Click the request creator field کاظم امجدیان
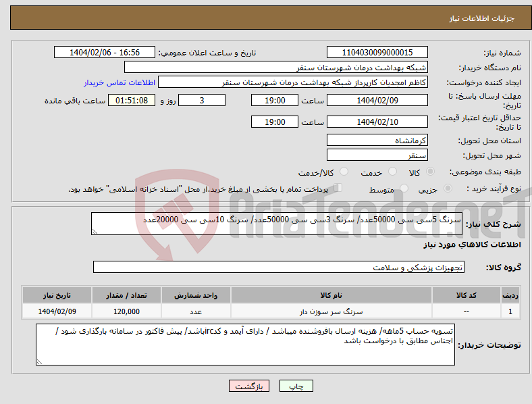 293,82
